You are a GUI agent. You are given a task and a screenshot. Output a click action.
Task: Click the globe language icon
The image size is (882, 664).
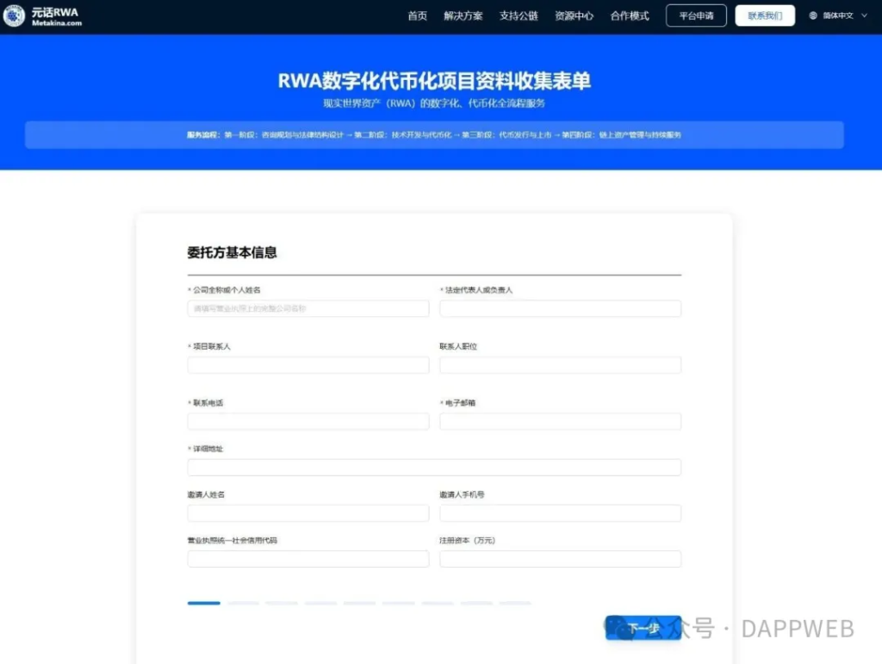[x=813, y=16]
